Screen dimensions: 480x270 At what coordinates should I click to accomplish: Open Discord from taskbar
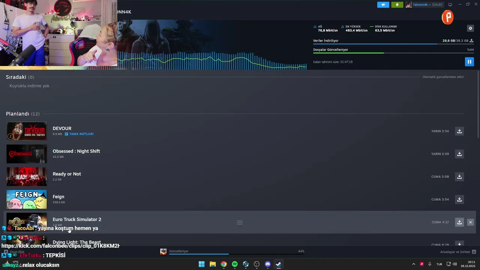pyautogui.click(x=268, y=264)
